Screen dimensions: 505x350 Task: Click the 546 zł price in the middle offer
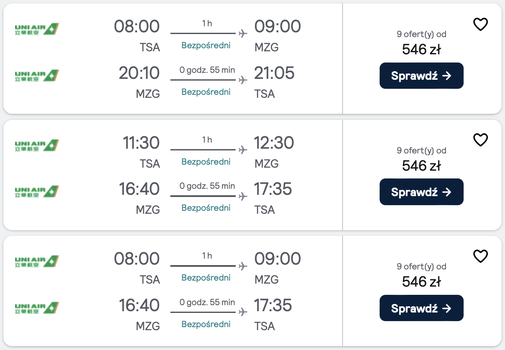(x=421, y=166)
